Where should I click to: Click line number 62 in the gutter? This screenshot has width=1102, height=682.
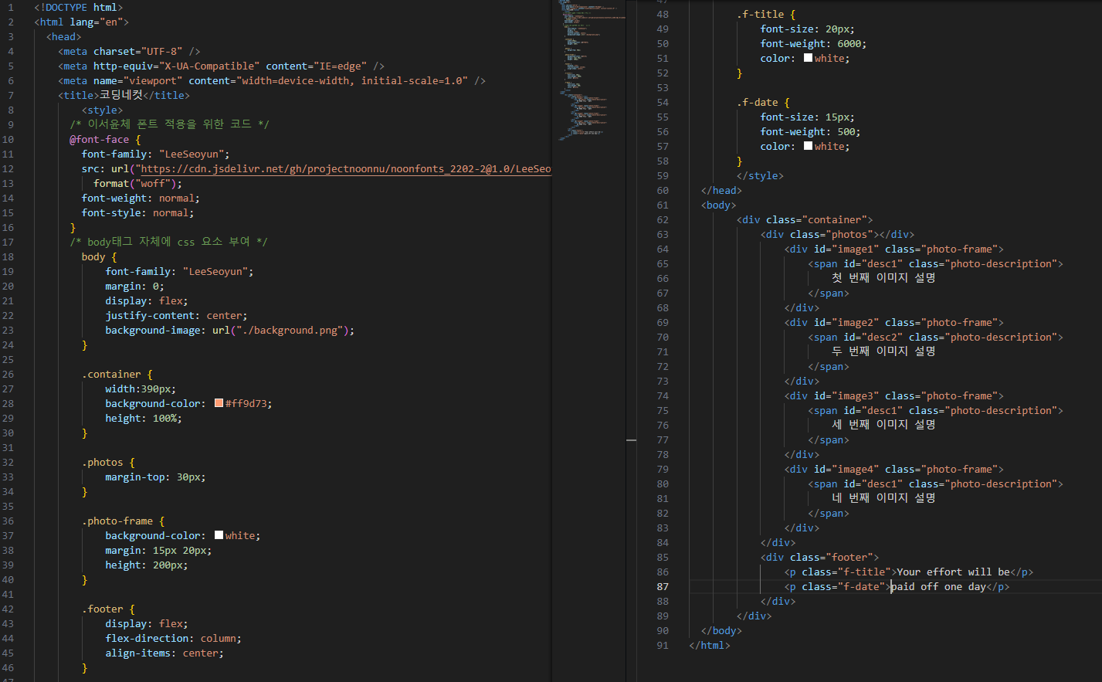point(663,219)
